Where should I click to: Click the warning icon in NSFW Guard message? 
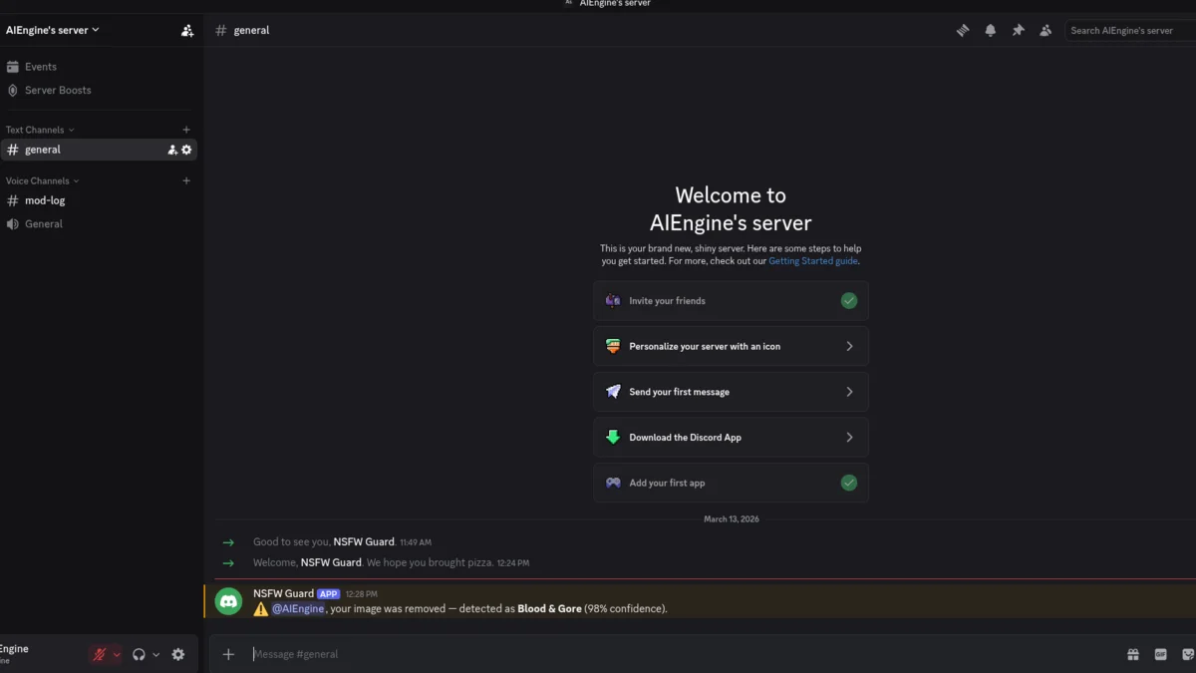coord(261,609)
